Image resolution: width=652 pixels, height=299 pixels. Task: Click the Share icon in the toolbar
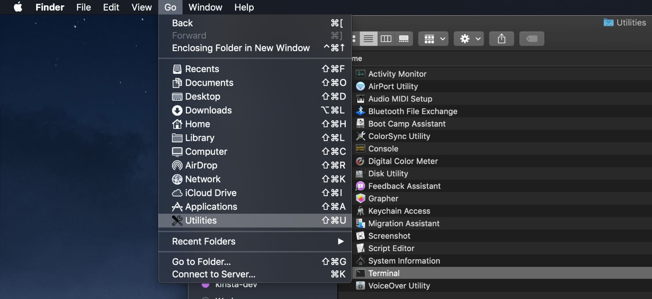[501, 38]
